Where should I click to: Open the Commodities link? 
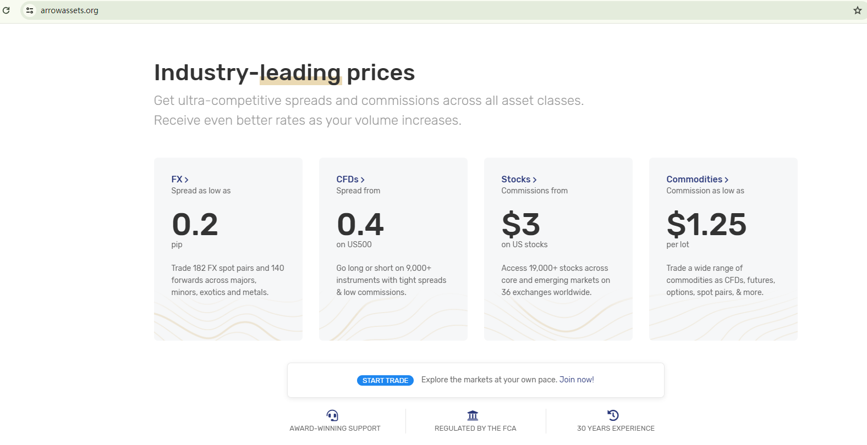coord(694,179)
